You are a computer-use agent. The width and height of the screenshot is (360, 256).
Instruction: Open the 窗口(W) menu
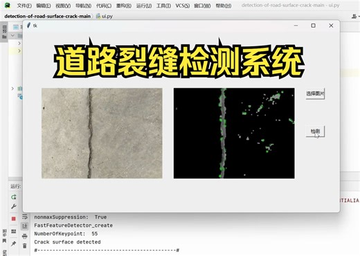[x=202, y=6]
